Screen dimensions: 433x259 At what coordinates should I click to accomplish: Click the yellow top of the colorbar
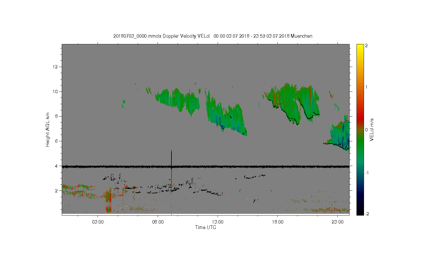click(360, 47)
